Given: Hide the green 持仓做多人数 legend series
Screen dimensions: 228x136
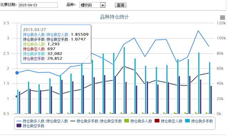Looking at the screenshot, I should click(x=138, y=121).
